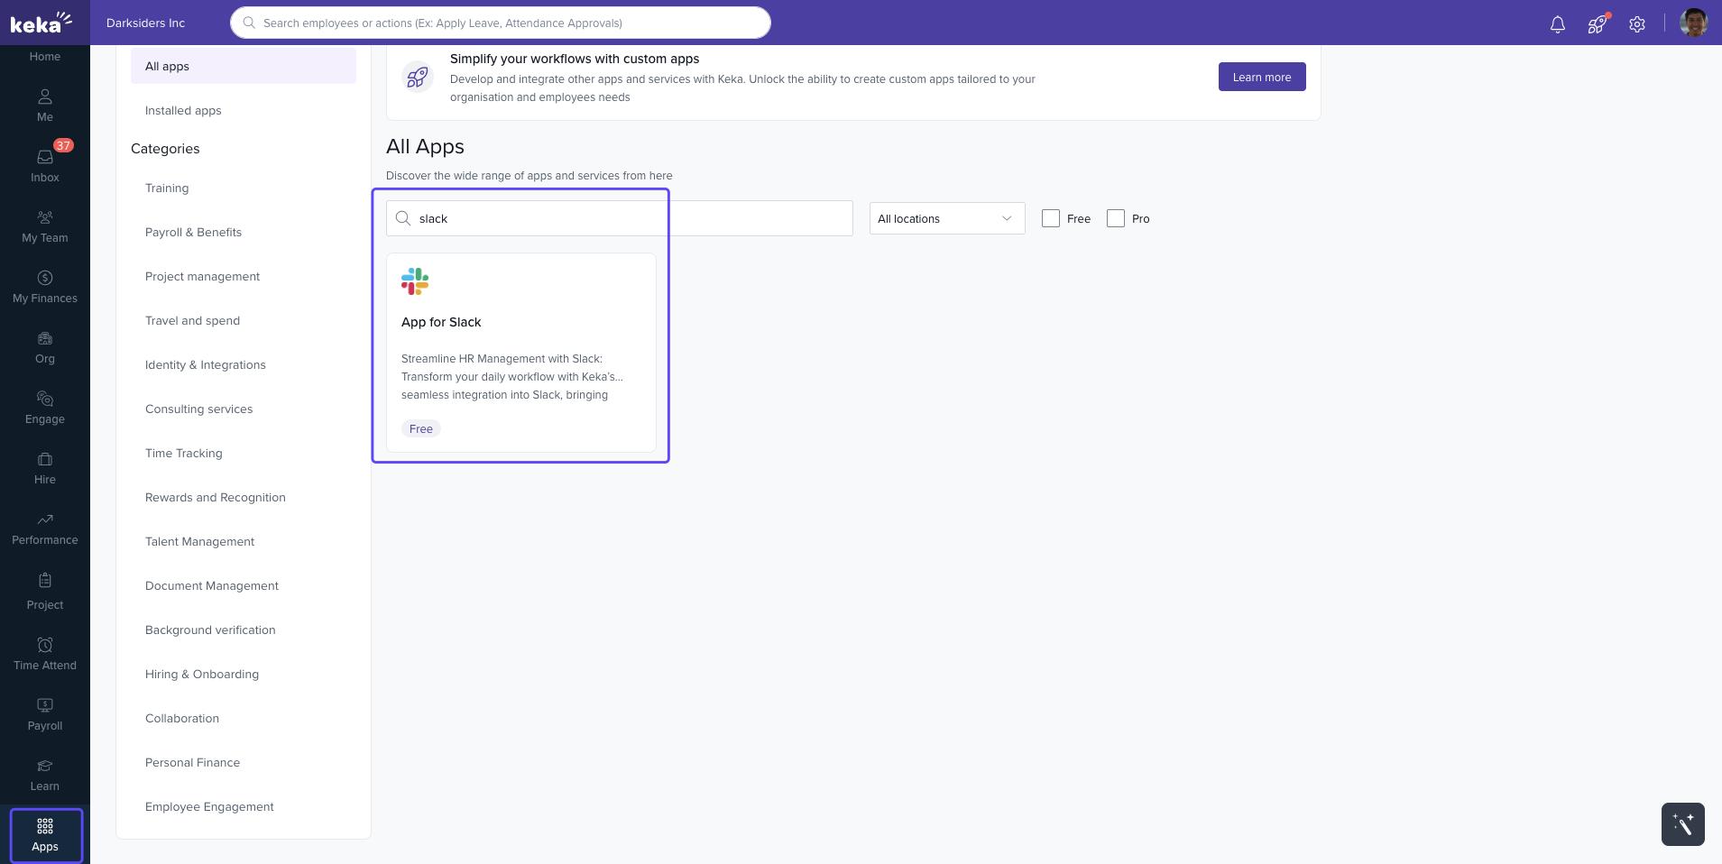Image resolution: width=1722 pixels, height=864 pixels.
Task: Enable the Free filter checkbox
Action: (x=1050, y=218)
